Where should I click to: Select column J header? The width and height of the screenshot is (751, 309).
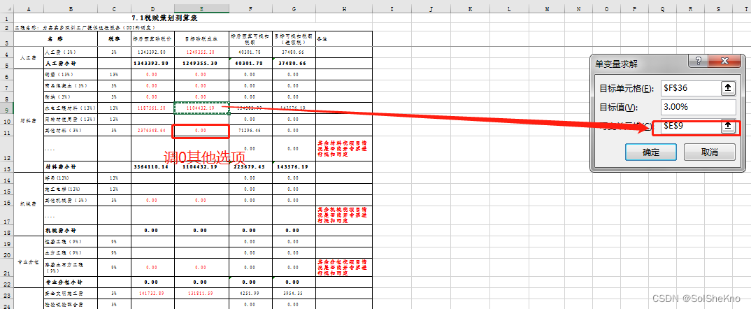pyautogui.click(x=431, y=9)
